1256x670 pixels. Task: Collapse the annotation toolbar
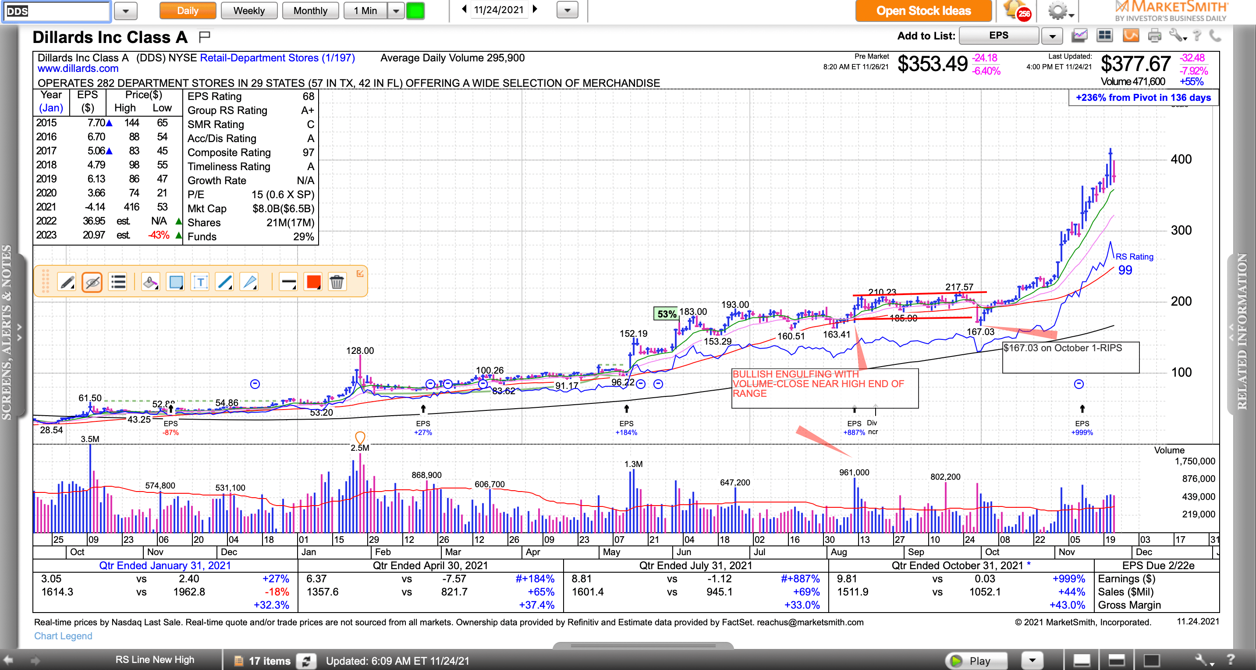[360, 273]
